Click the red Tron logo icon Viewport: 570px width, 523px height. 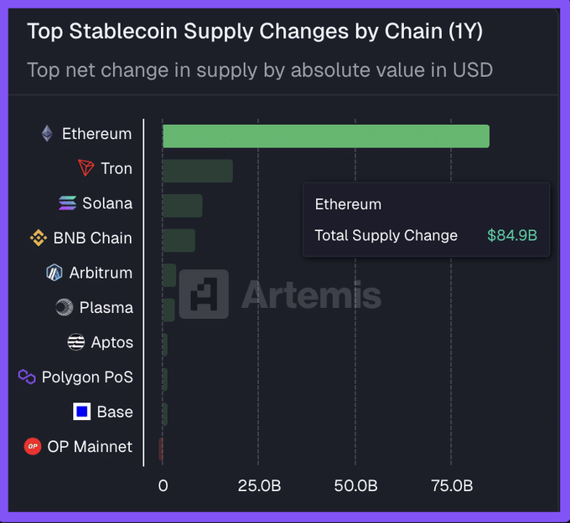click(85, 168)
